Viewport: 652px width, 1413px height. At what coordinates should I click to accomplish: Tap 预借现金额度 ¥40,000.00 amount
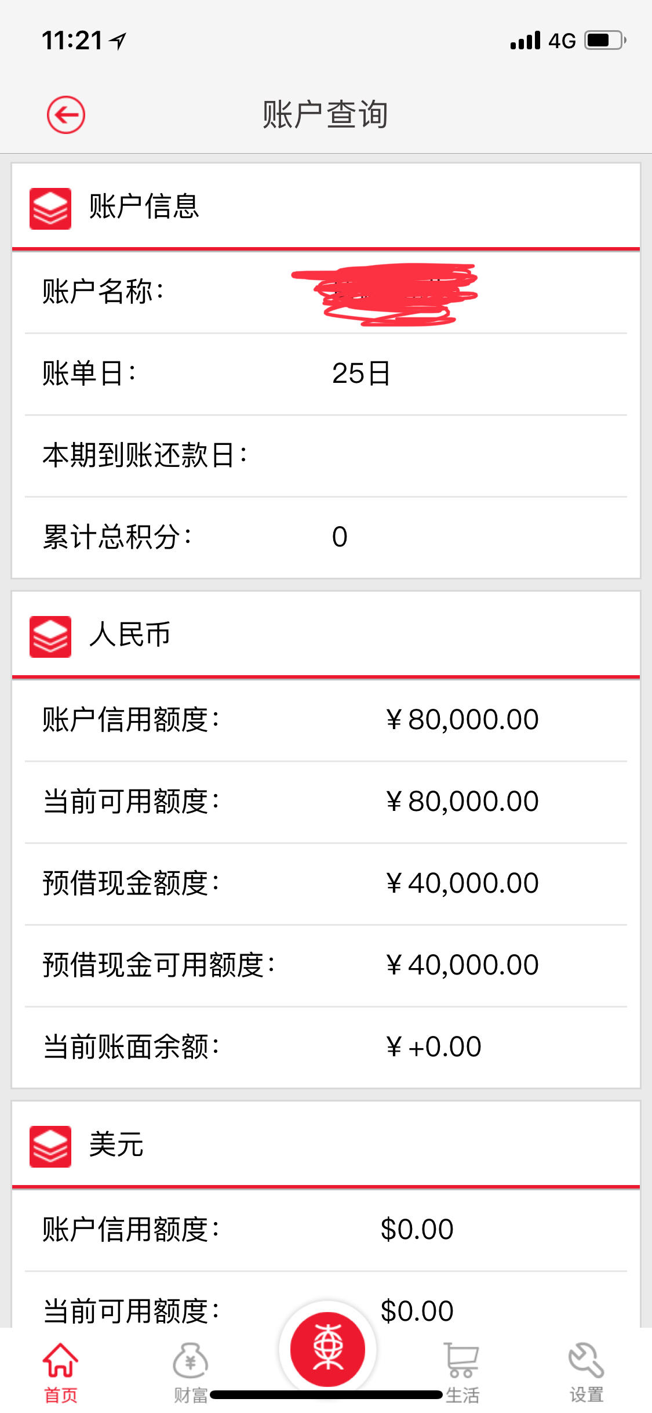pyautogui.click(x=462, y=883)
